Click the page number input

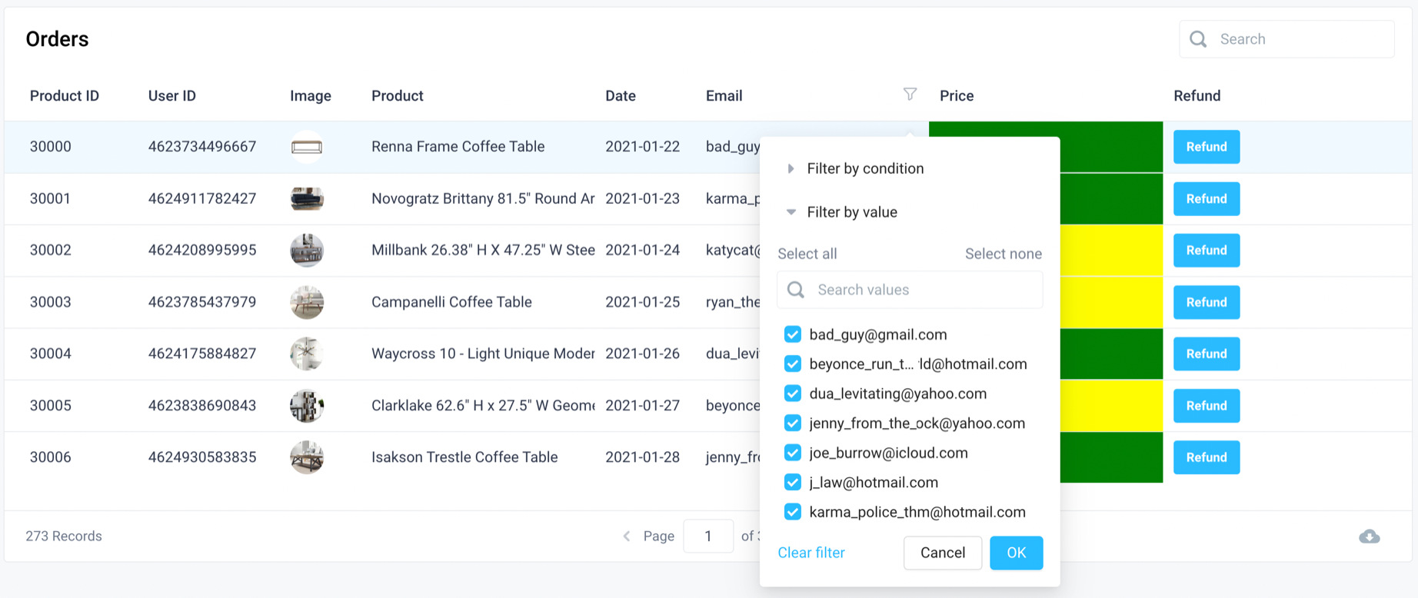(708, 536)
